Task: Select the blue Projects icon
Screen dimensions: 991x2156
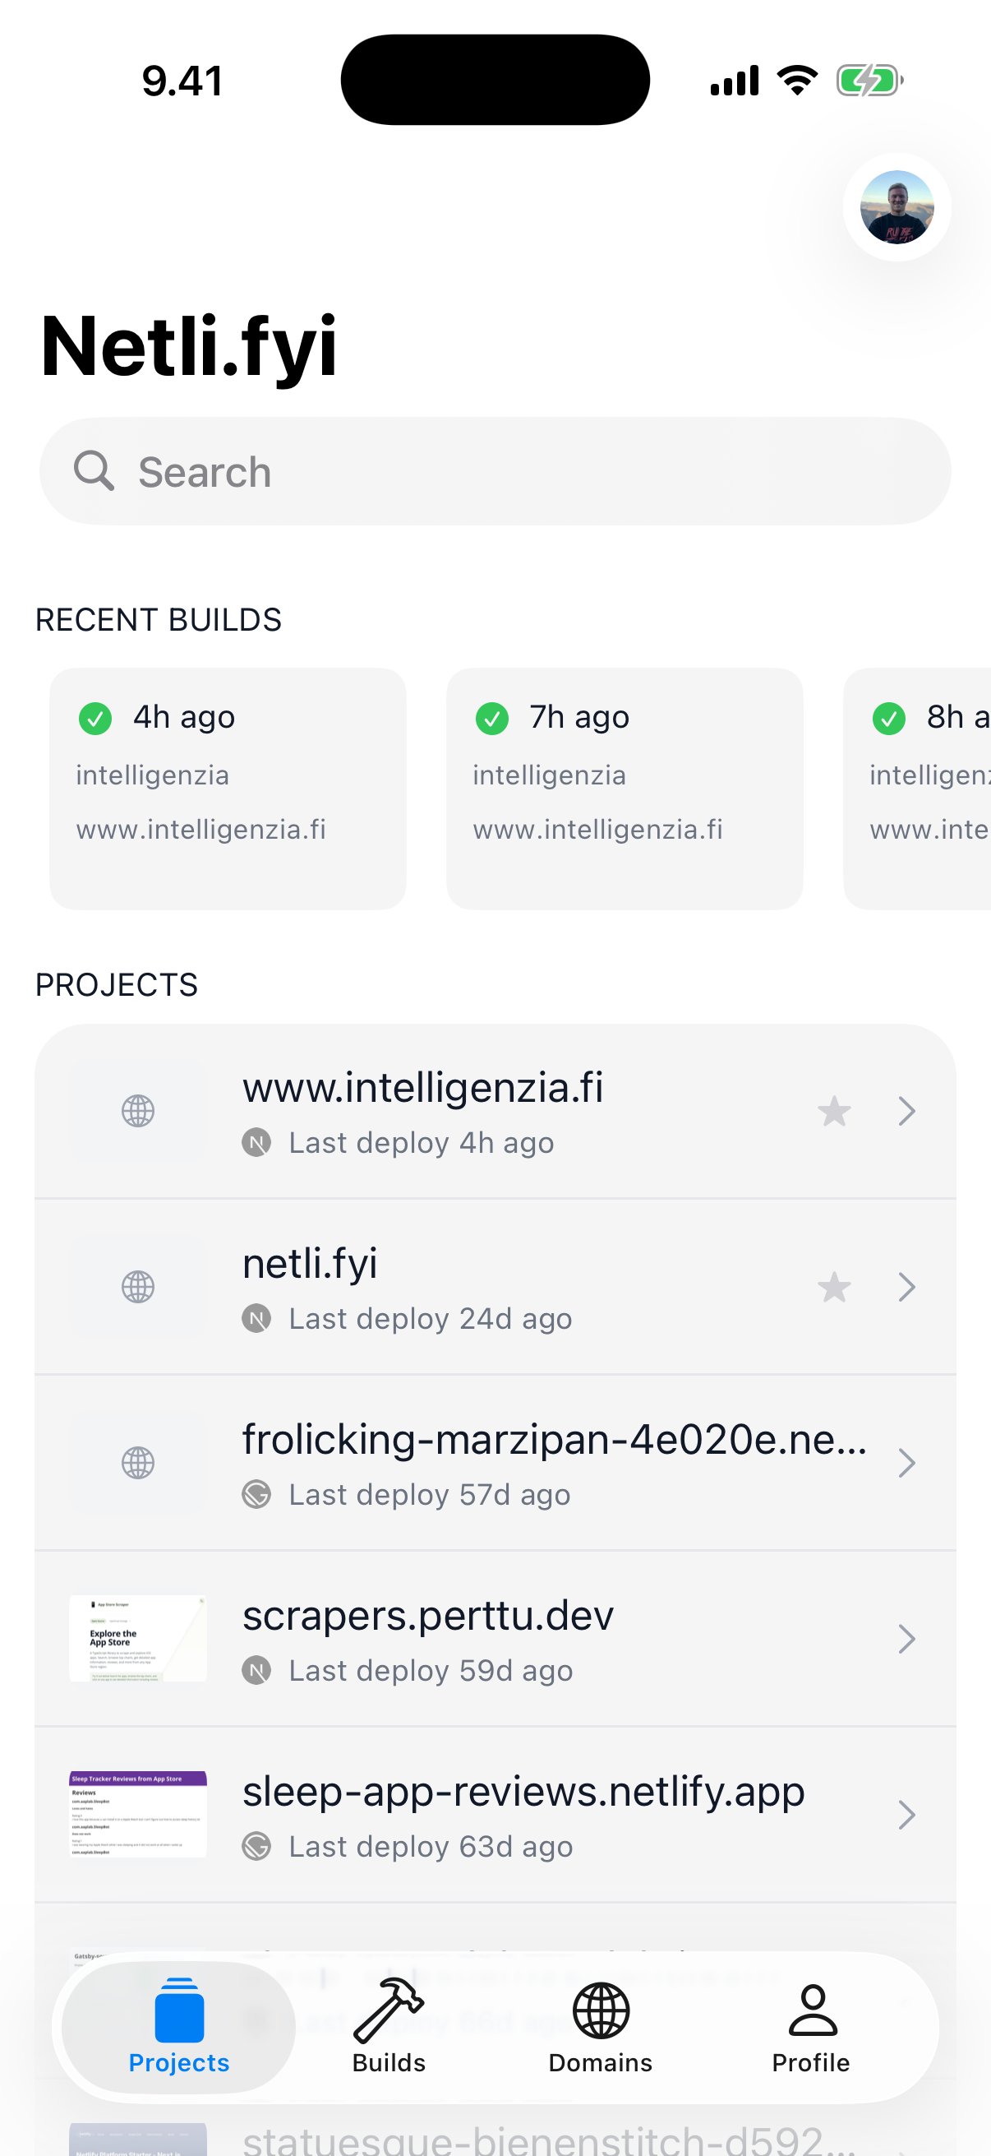Action: click(x=178, y=2010)
